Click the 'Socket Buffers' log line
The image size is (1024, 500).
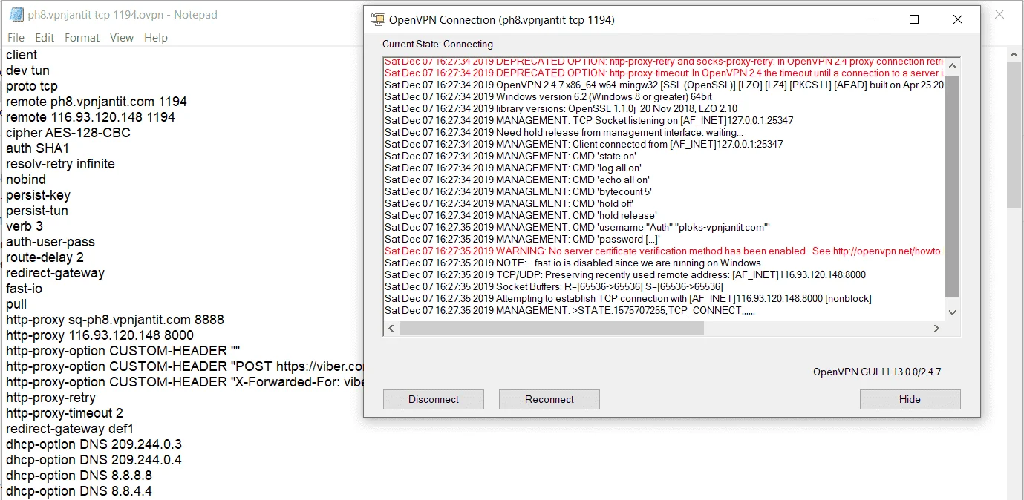(x=553, y=287)
